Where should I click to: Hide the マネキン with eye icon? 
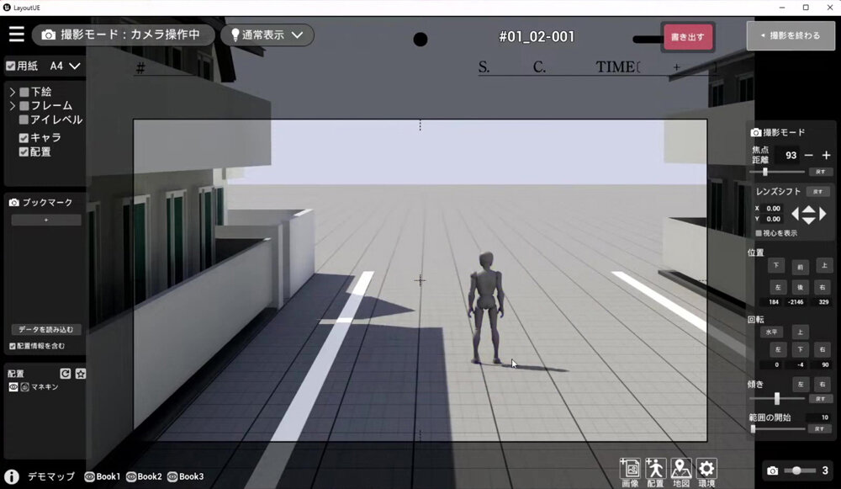coord(13,387)
